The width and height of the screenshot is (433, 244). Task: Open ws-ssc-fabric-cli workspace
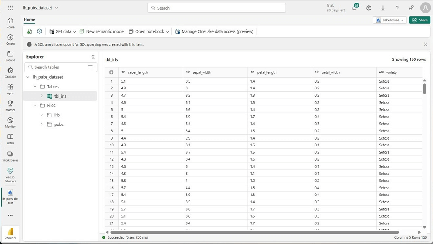[10, 175]
